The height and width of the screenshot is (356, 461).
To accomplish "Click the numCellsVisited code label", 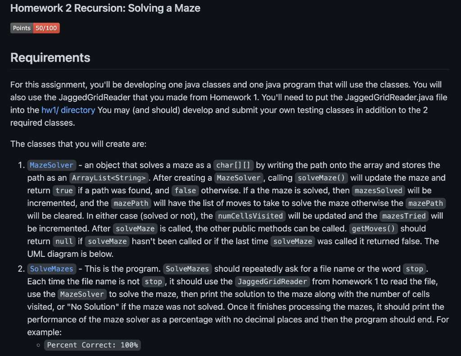I will 250,216.
